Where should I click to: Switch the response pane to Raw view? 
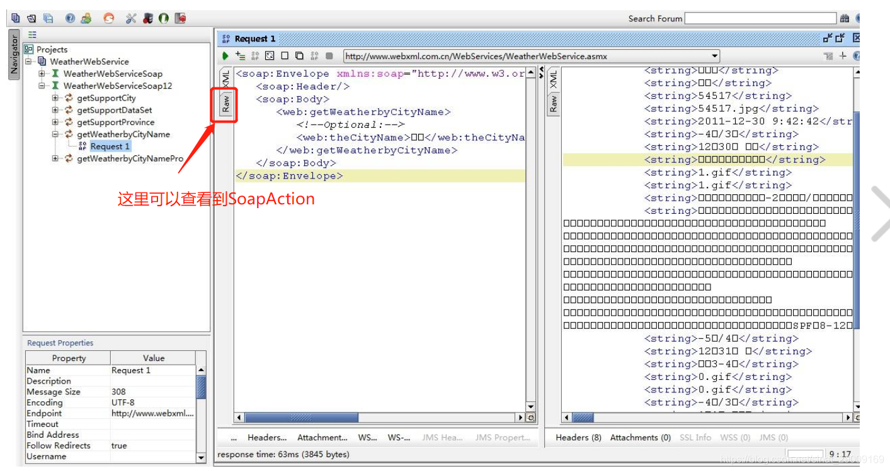(x=554, y=101)
